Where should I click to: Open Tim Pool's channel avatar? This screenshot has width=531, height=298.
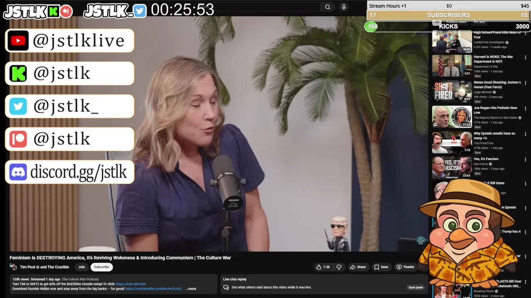tap(13, 267)
